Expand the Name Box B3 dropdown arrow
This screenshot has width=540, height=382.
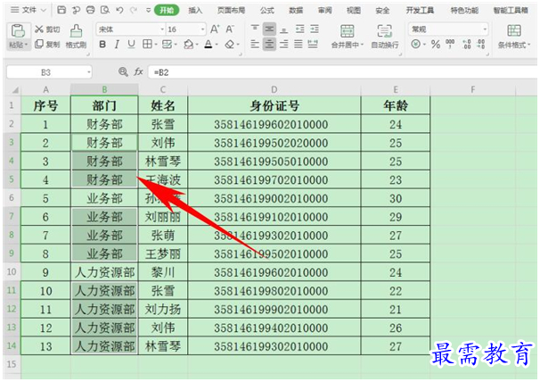click(89, 72)
